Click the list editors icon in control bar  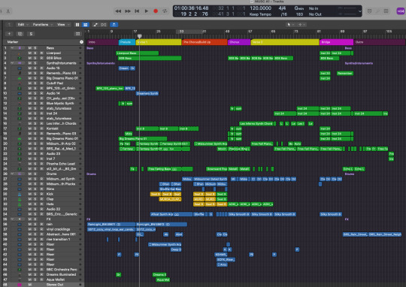pos(386,11)
